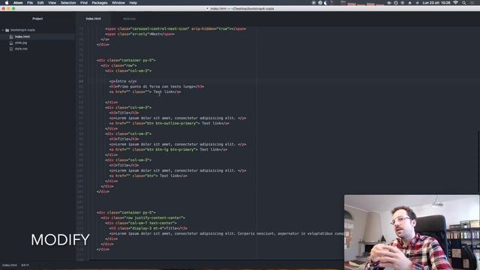480x270 pixels.
Task: Open the Atom application menu
Action: coord(18,3)
